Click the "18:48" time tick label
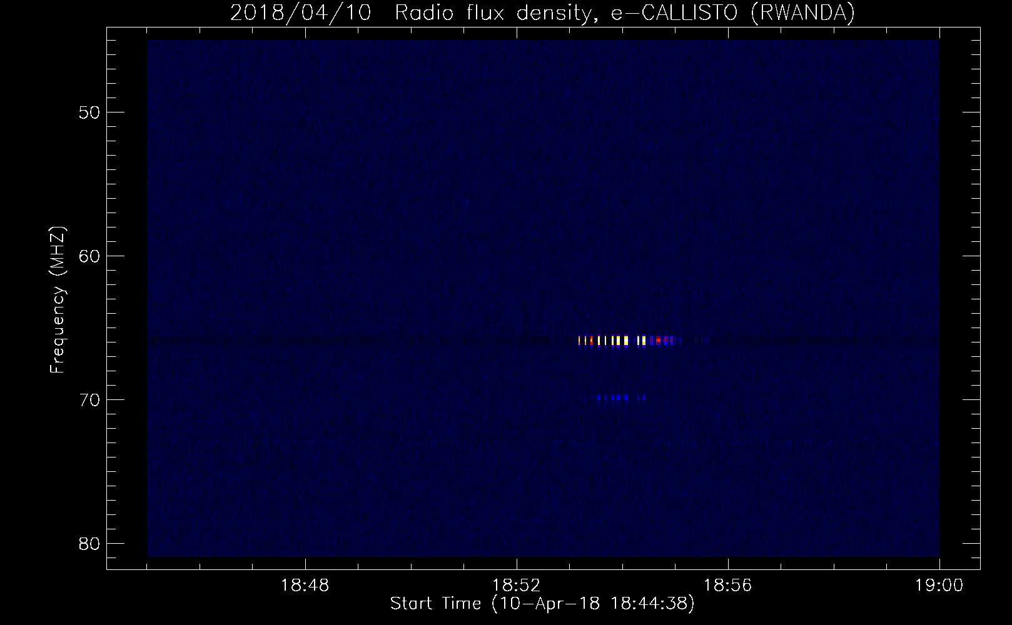Screen dimensions: 1012x625 click(305, 586)
